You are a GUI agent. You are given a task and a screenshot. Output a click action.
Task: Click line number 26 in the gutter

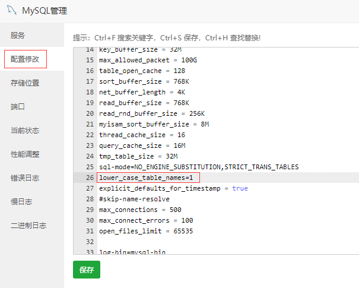90,178
